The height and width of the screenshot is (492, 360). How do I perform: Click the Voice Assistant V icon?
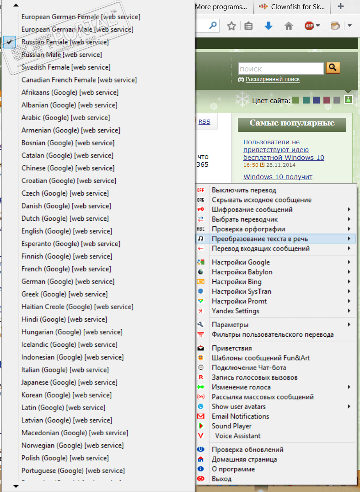point(201,436)
